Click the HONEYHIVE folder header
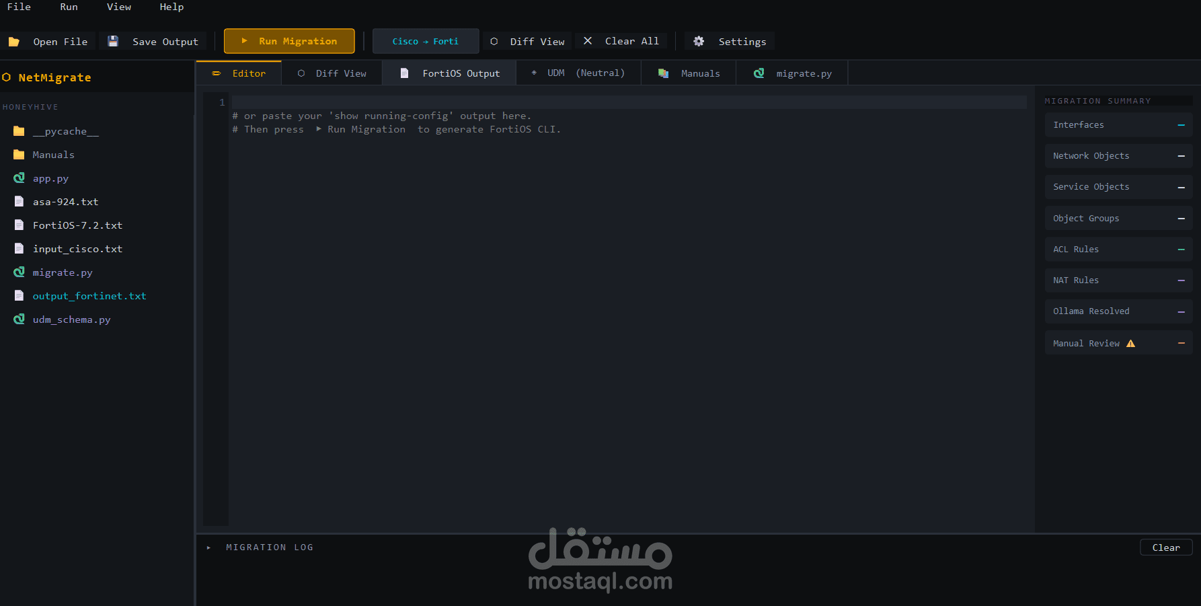Viewport: 1201px width, 606px height. [x=30, y=107]
